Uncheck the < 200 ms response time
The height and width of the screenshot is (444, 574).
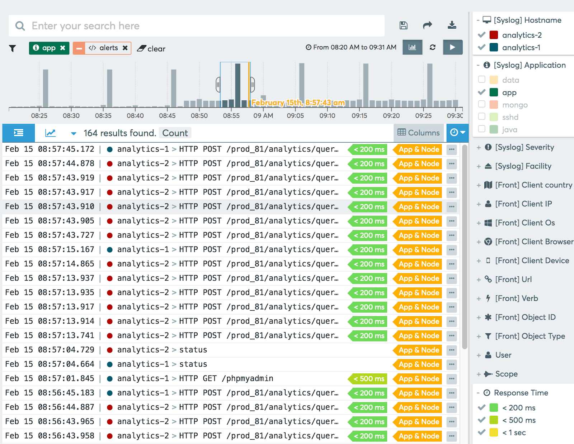(x=482, y=407)
